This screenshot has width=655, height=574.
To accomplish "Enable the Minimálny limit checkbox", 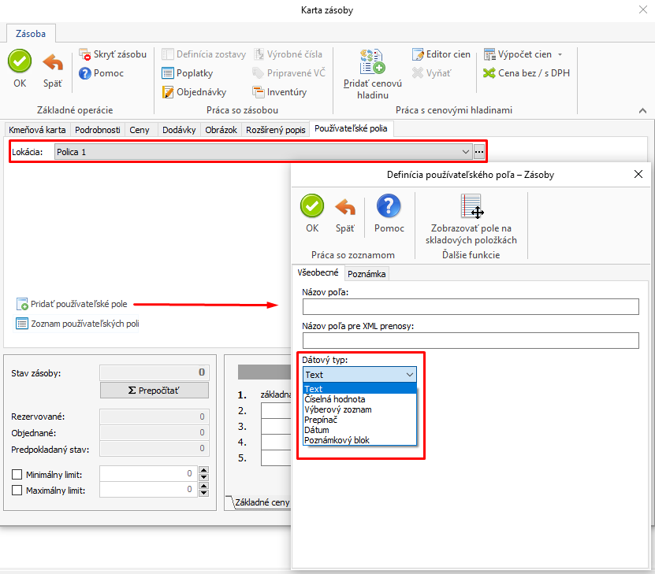I will point(17,474).
